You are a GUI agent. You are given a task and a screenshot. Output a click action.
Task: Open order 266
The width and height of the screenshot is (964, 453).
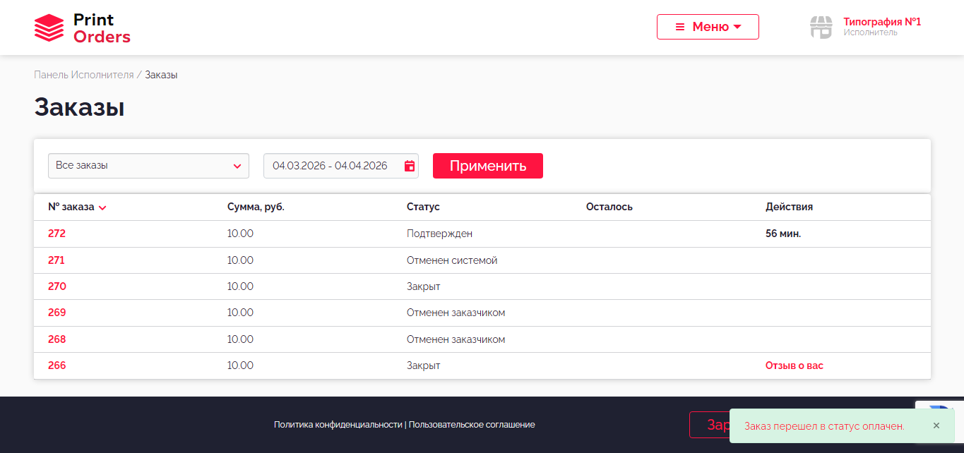coord(56,366)
